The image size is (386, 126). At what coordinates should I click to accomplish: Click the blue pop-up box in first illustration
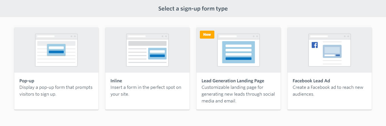56,50
